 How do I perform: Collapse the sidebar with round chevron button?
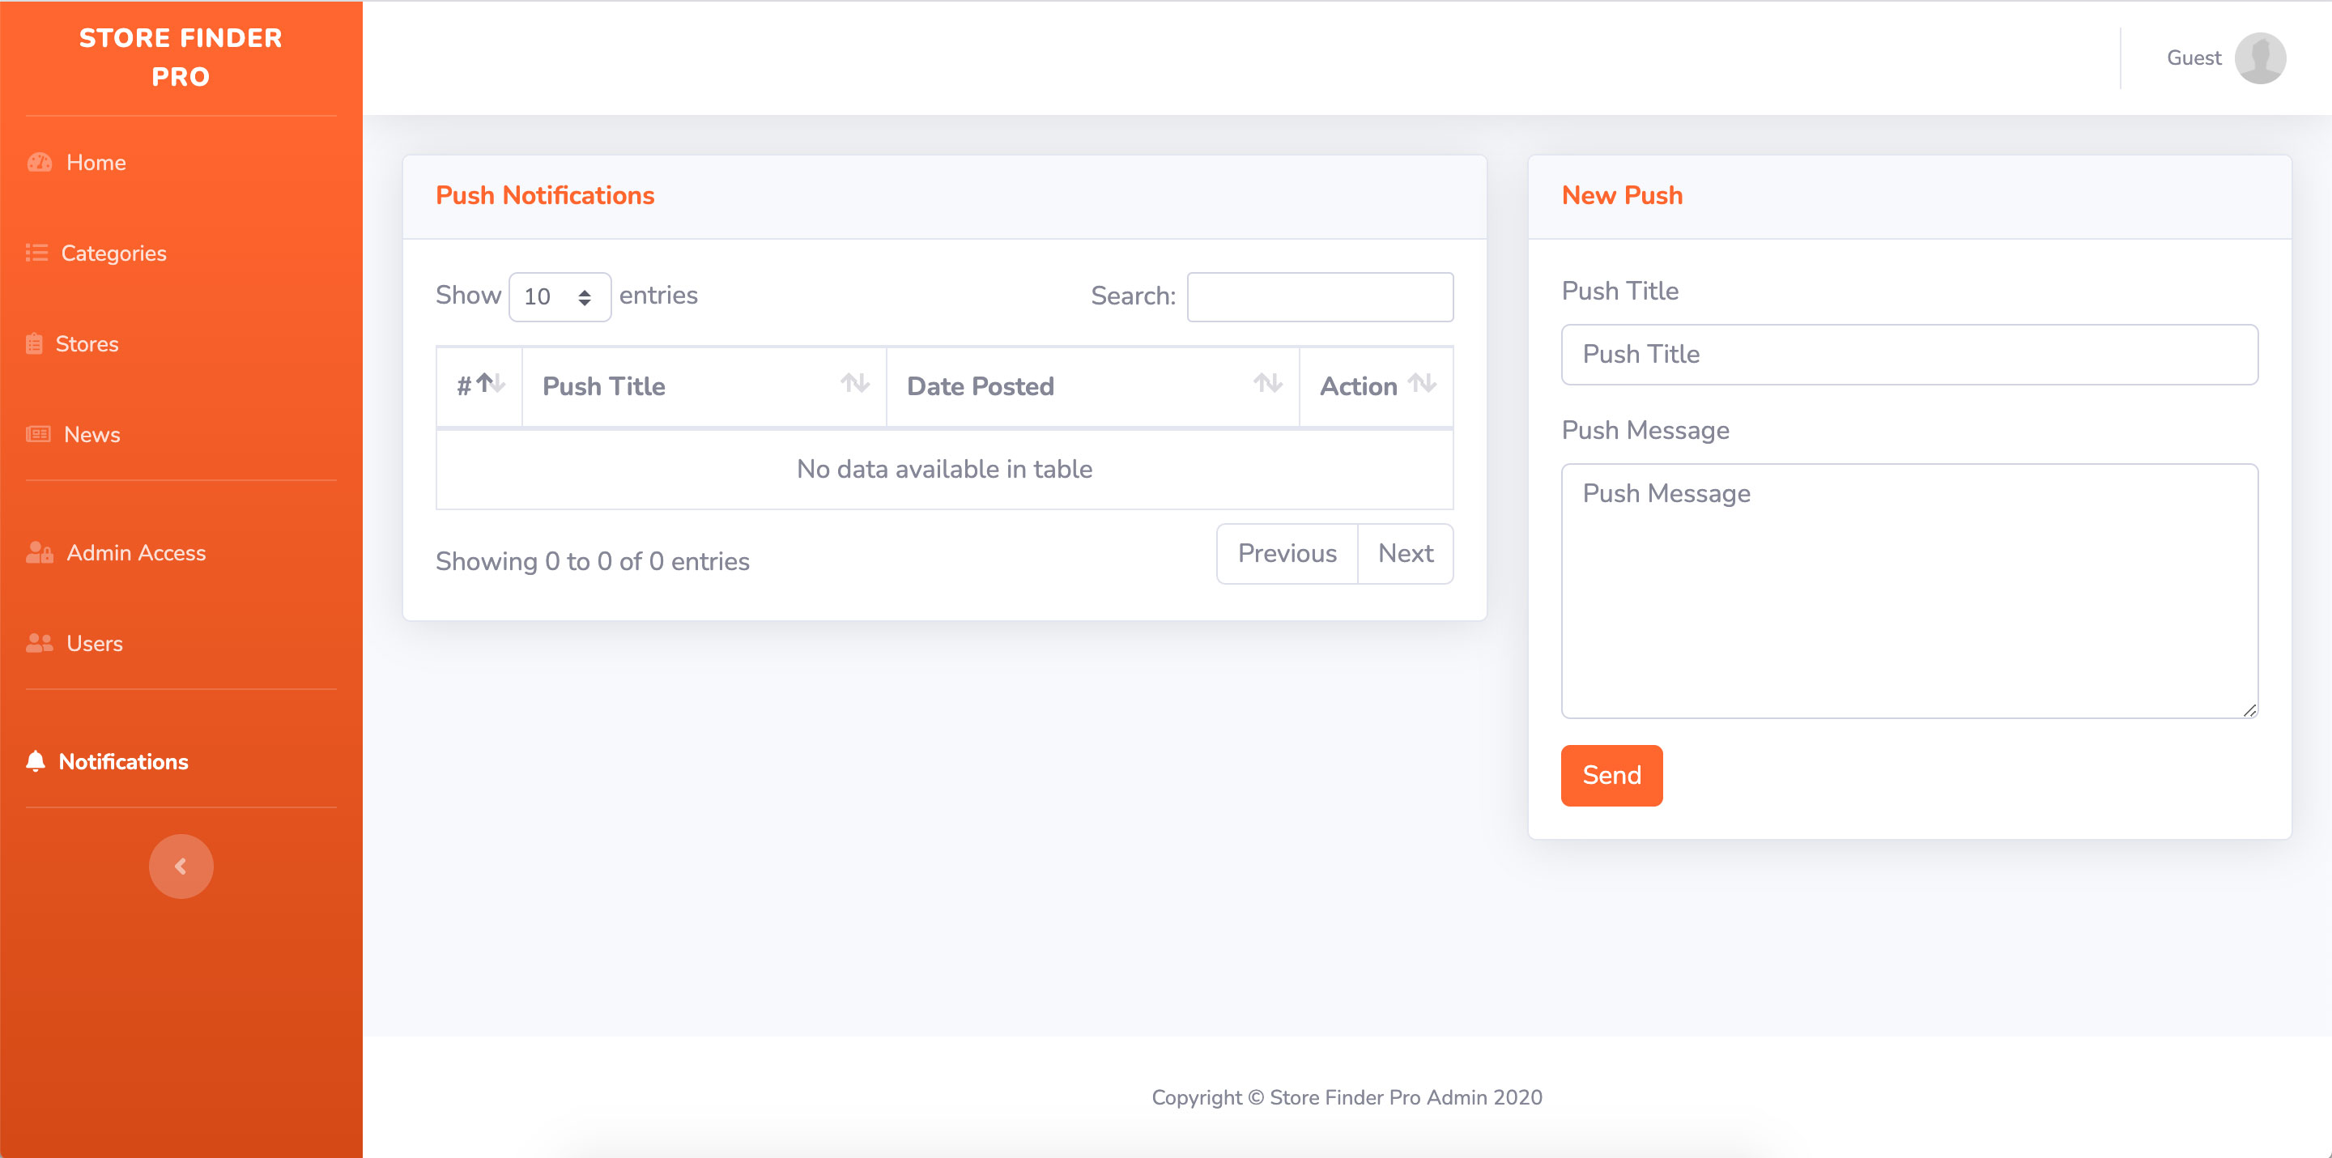[x=181, y=866]
